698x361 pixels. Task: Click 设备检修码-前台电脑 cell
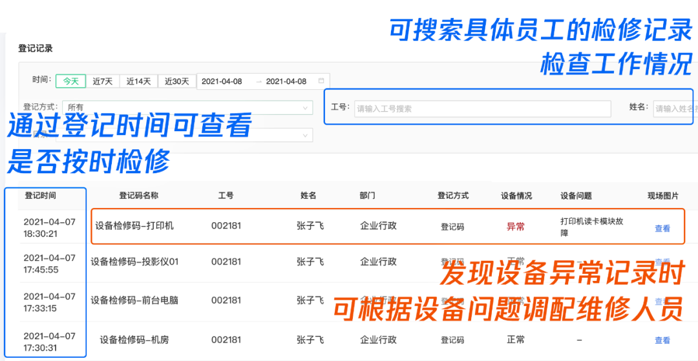click(134, 300)
